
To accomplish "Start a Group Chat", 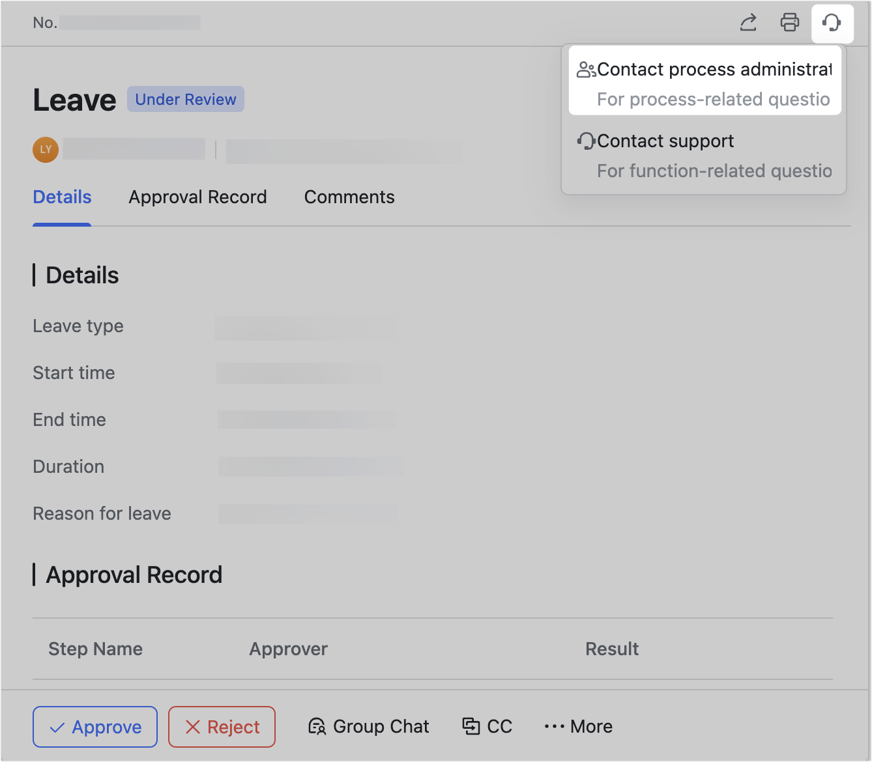I will 368,726.
